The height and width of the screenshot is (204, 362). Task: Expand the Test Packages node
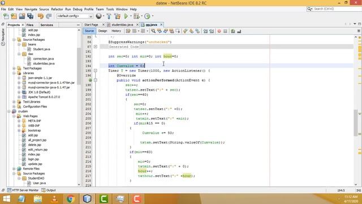click(14, 68)
